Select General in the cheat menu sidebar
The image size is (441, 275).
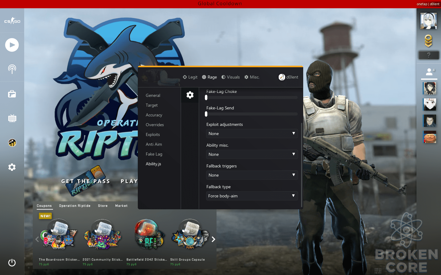click(153, 95)
